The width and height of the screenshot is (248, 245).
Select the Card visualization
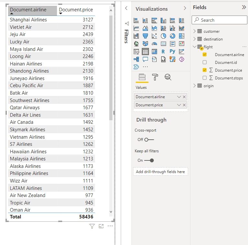tap(163, 44)
